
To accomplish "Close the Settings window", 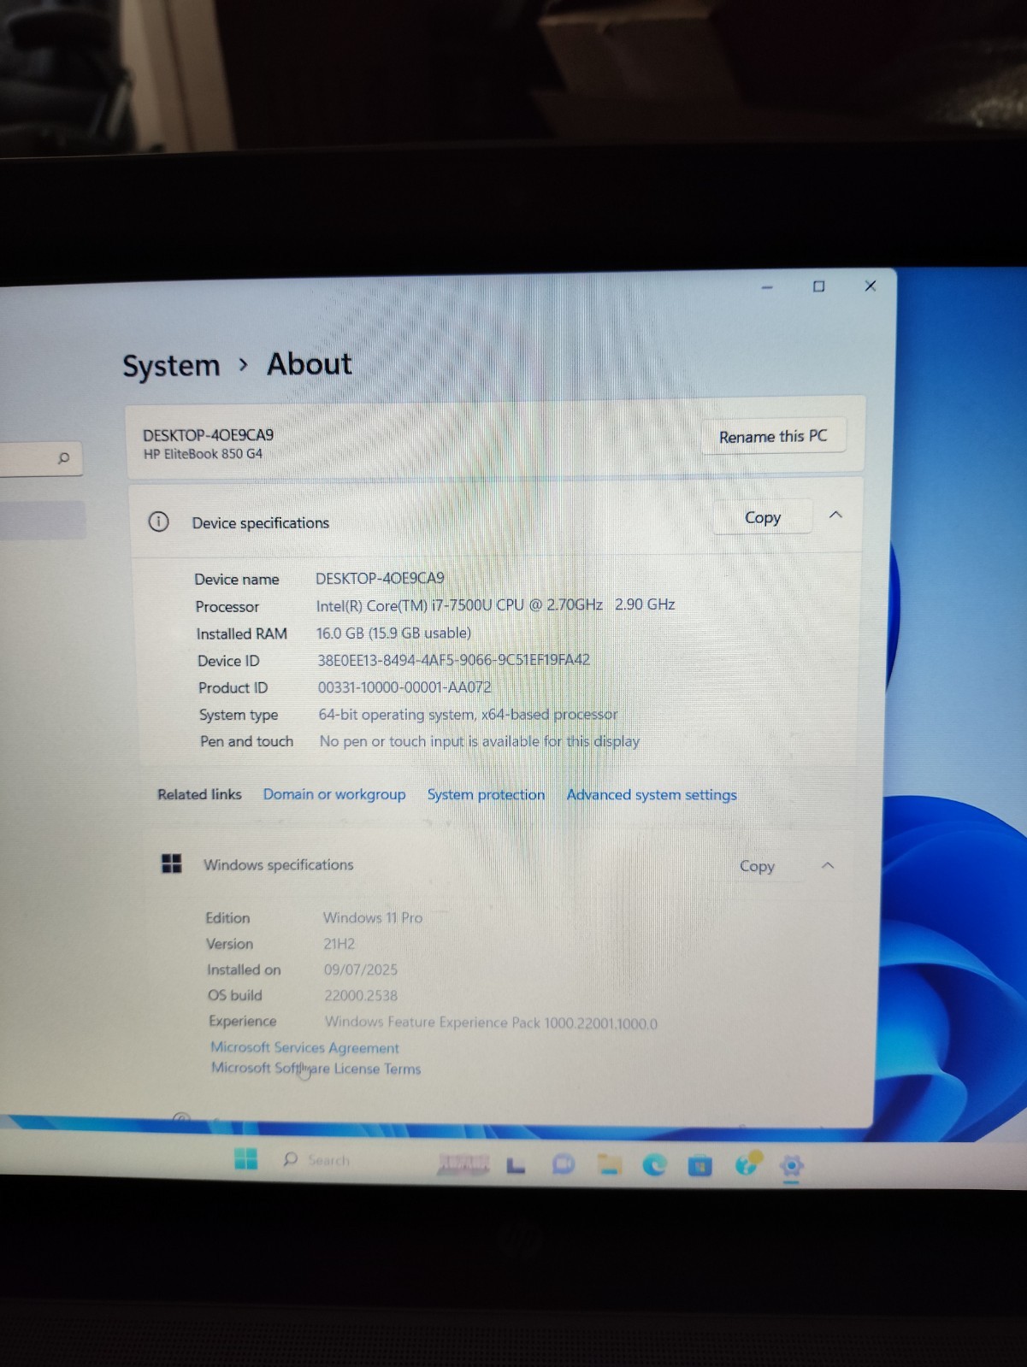I will coord(870,286).
